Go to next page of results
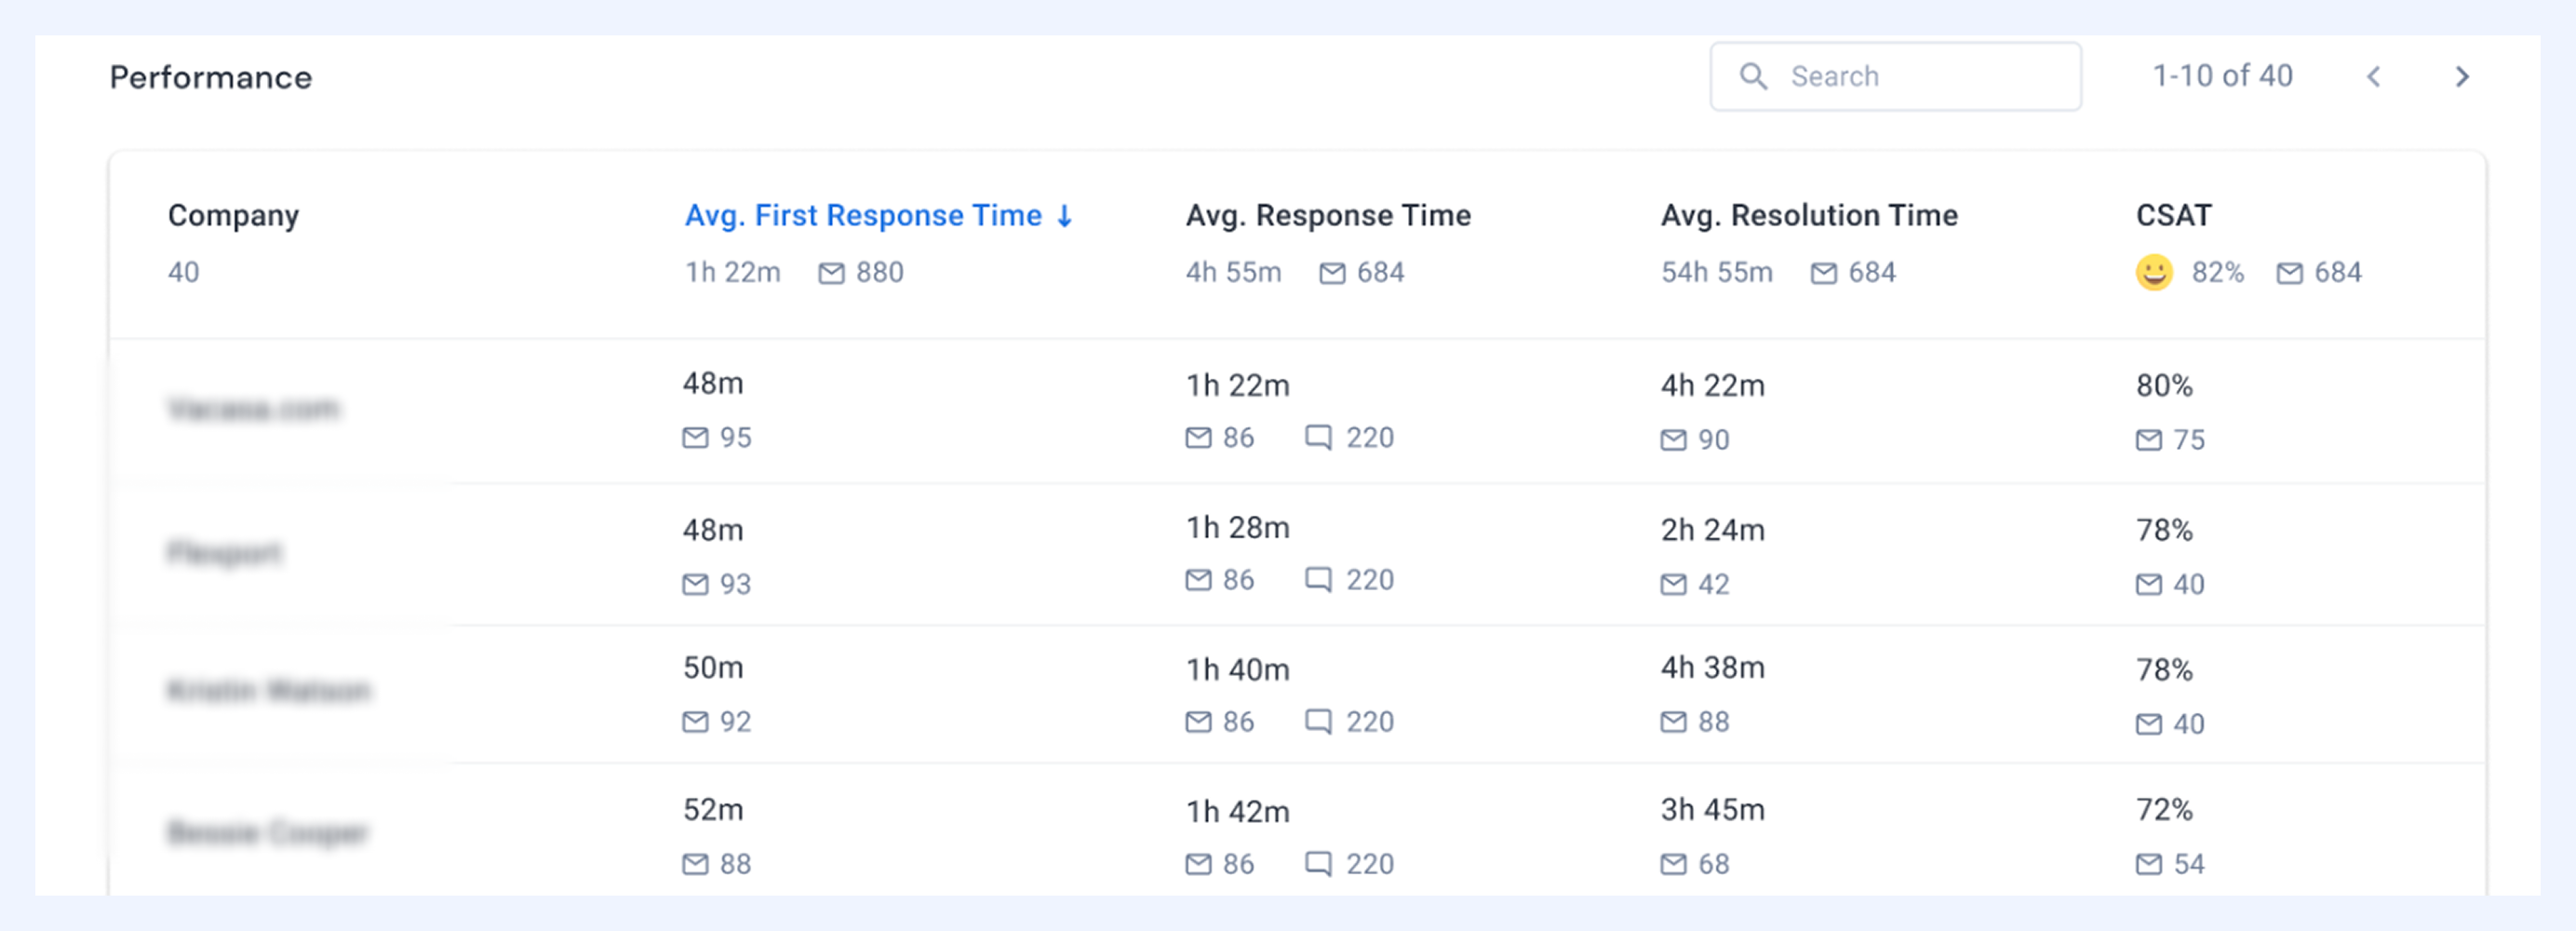This screenshot has width=2576, height=931. point(2462,76)
